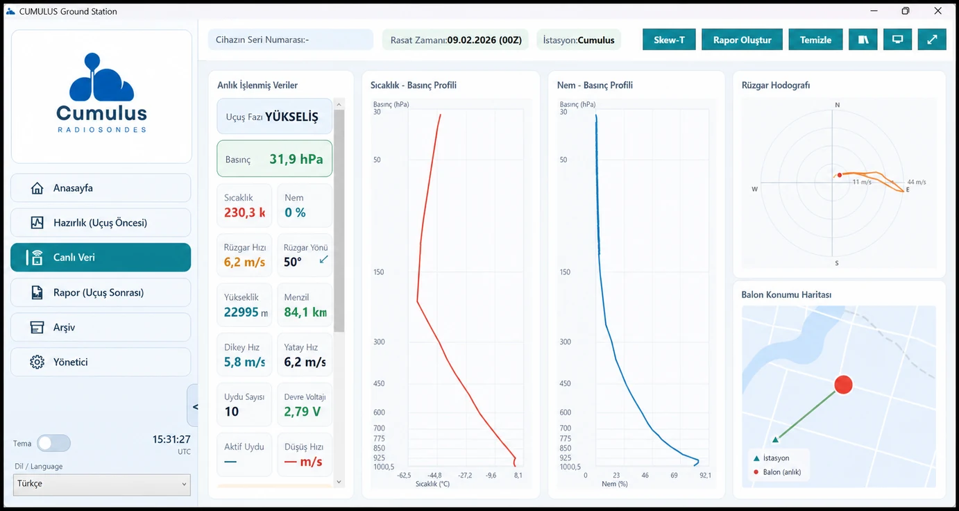Open the Yönetici admin section

101,362
